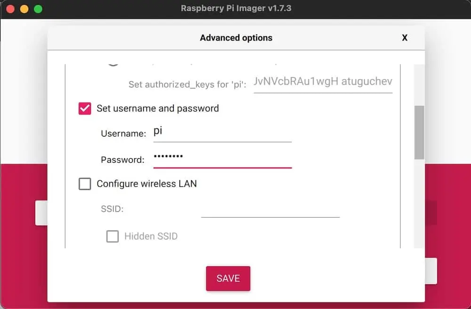Select the SSID input field
471x309 pixels.
pyautogui.click(x=270, y=208)
